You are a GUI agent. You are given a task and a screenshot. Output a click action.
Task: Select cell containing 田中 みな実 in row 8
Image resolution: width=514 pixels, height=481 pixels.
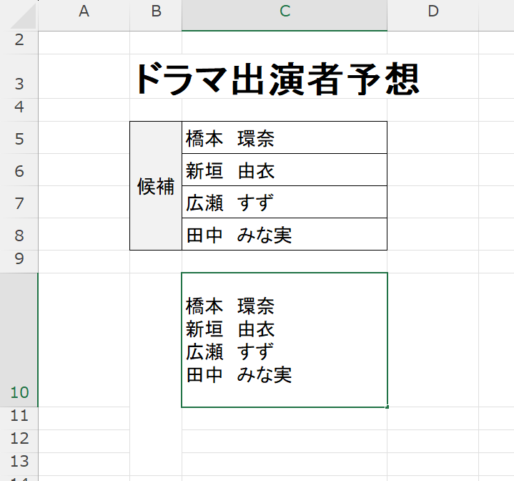pos(285,235)
